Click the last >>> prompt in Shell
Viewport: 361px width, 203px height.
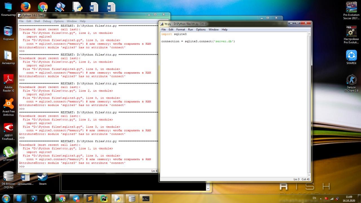tap(22, 167)
